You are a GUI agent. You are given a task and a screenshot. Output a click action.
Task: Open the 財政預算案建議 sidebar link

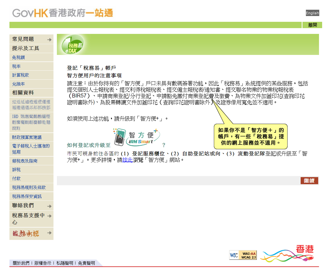(27, 137)
